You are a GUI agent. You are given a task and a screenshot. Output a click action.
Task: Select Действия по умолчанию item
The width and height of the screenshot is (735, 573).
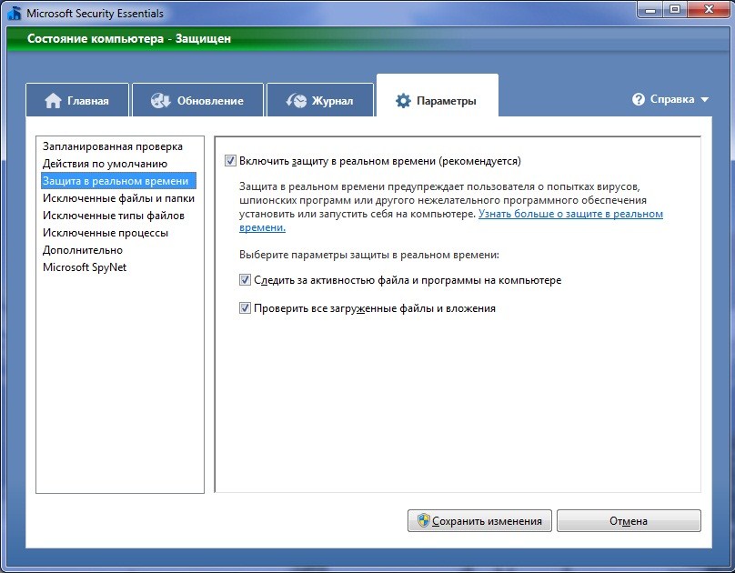(105, 164)
